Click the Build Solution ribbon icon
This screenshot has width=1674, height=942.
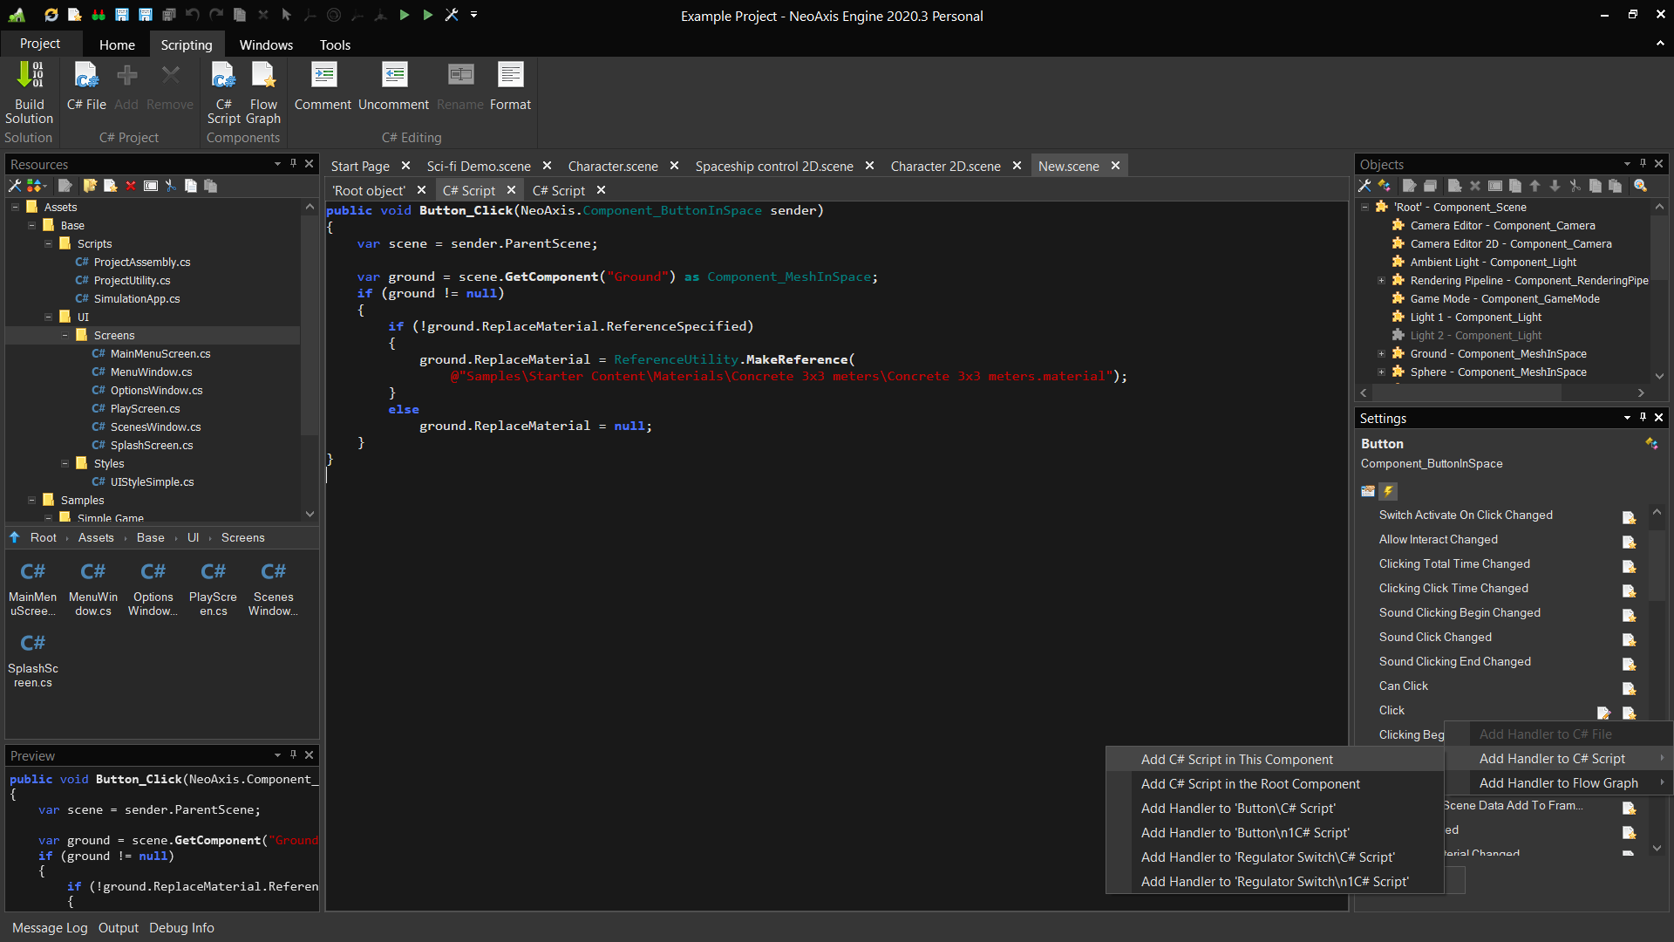pyautogui.click(x=29, y=77)
